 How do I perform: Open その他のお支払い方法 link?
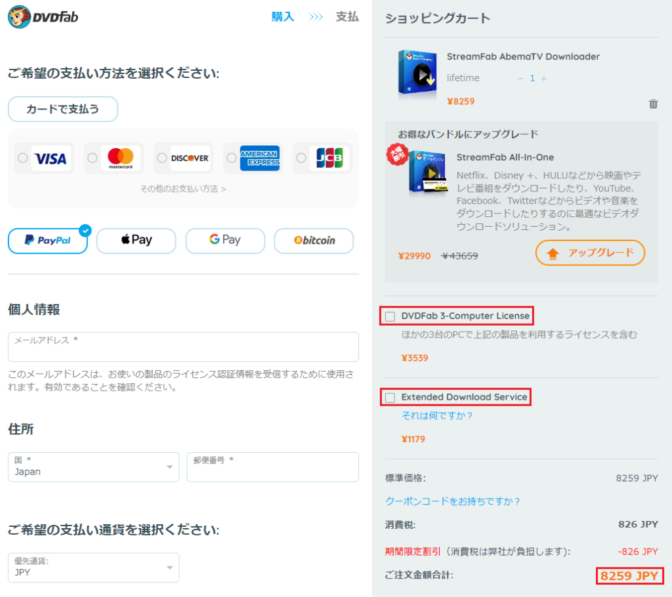coord(183,189)
